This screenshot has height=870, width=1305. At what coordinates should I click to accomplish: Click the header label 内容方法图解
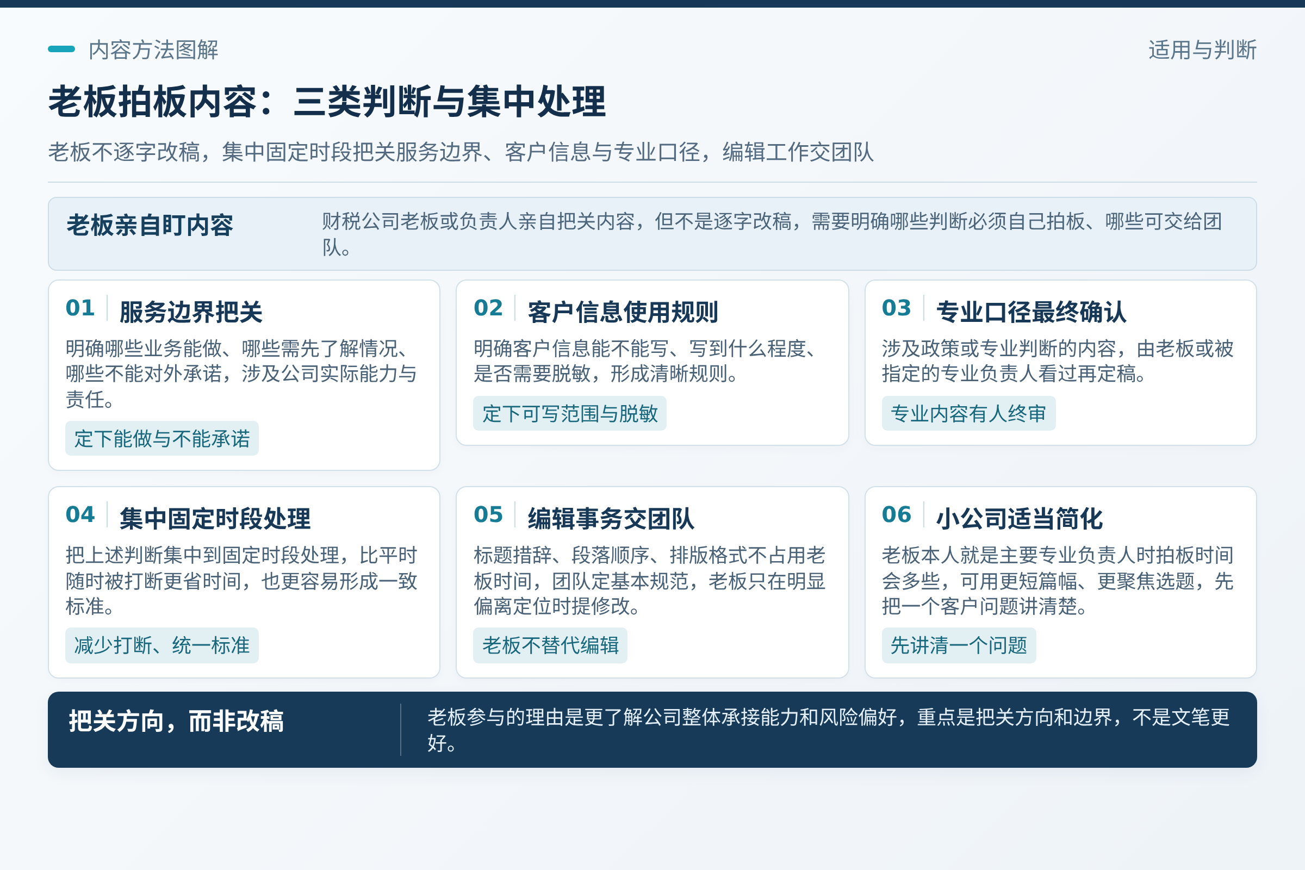pyautogui.click(x=153, y=50)
